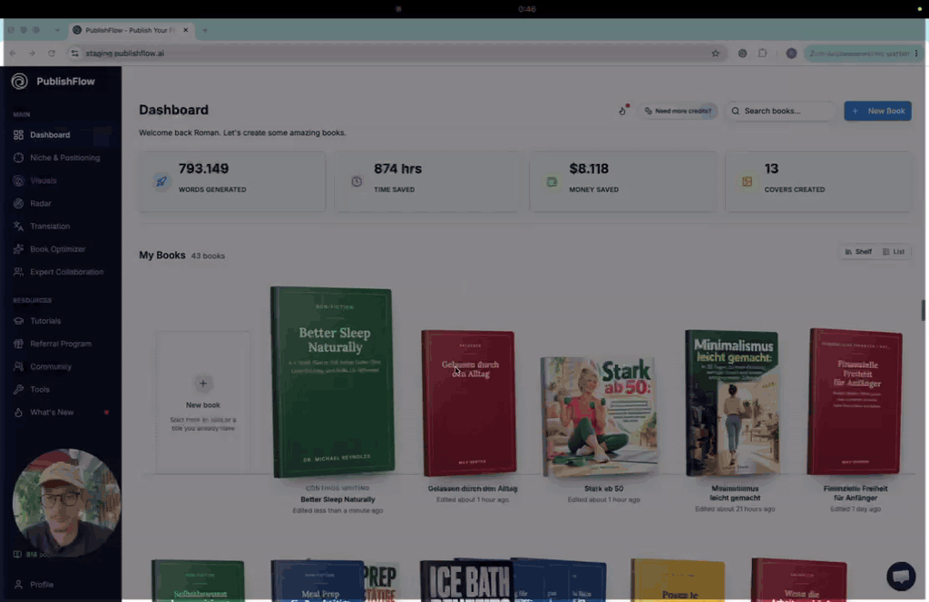929x602 pixels.
Task: Expand the tab search dropdown arrow
Action: point(57,30)
